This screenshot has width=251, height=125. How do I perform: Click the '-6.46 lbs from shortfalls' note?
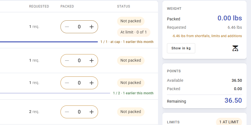click(207, 36)
